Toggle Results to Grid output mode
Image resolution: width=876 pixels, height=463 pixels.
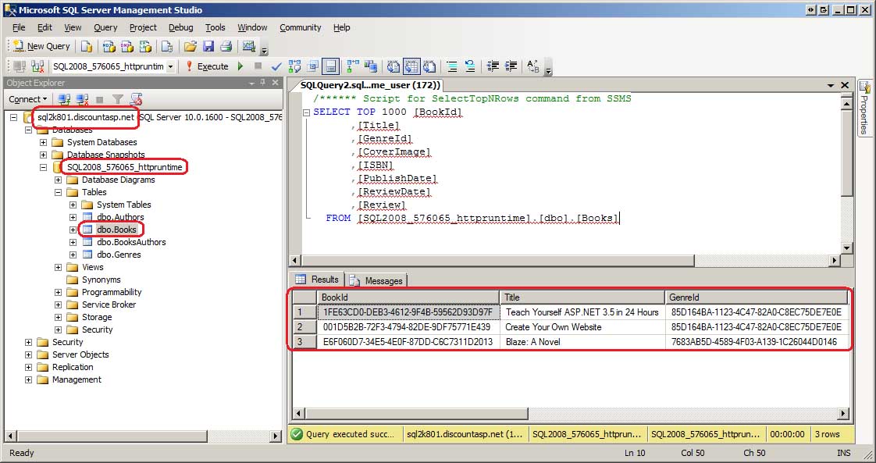tap(411, 66)
